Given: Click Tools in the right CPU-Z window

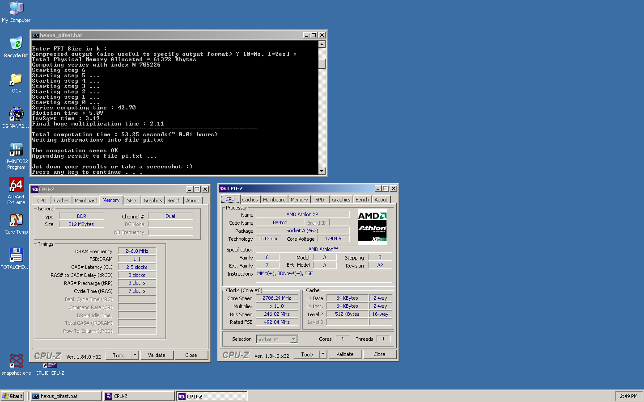Looking at the screenshot, I should tap(307, 354).
